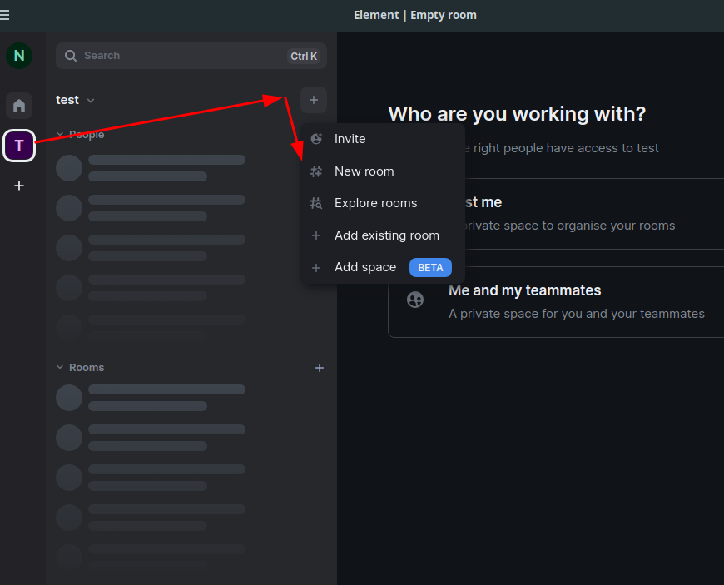Image resolution: width=724 pixels, height=585 pixels.
Task: Click the plus button beside test header
Action: [314, 100]
